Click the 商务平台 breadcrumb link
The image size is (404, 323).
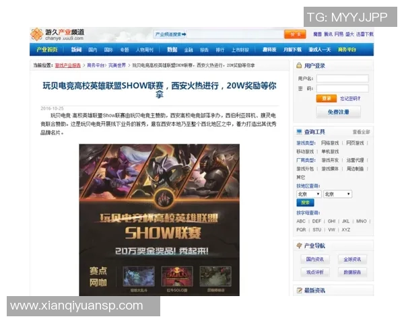tap(96, 65)
